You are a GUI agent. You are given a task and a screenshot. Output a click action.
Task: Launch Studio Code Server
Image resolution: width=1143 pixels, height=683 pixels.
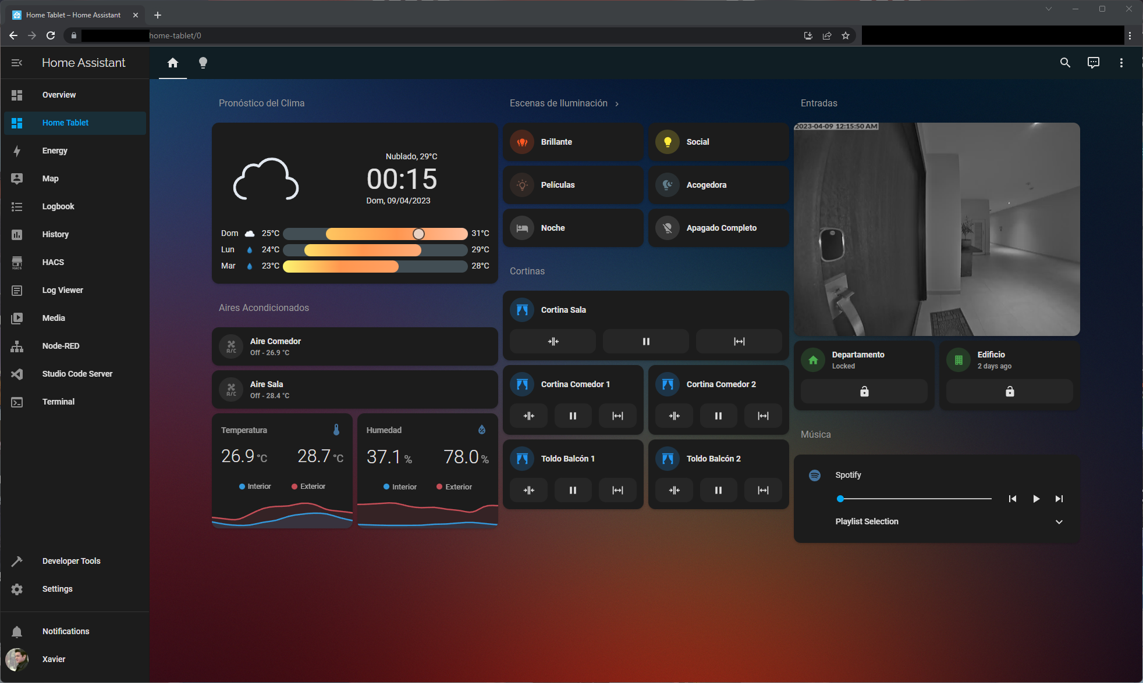[77, 374]
